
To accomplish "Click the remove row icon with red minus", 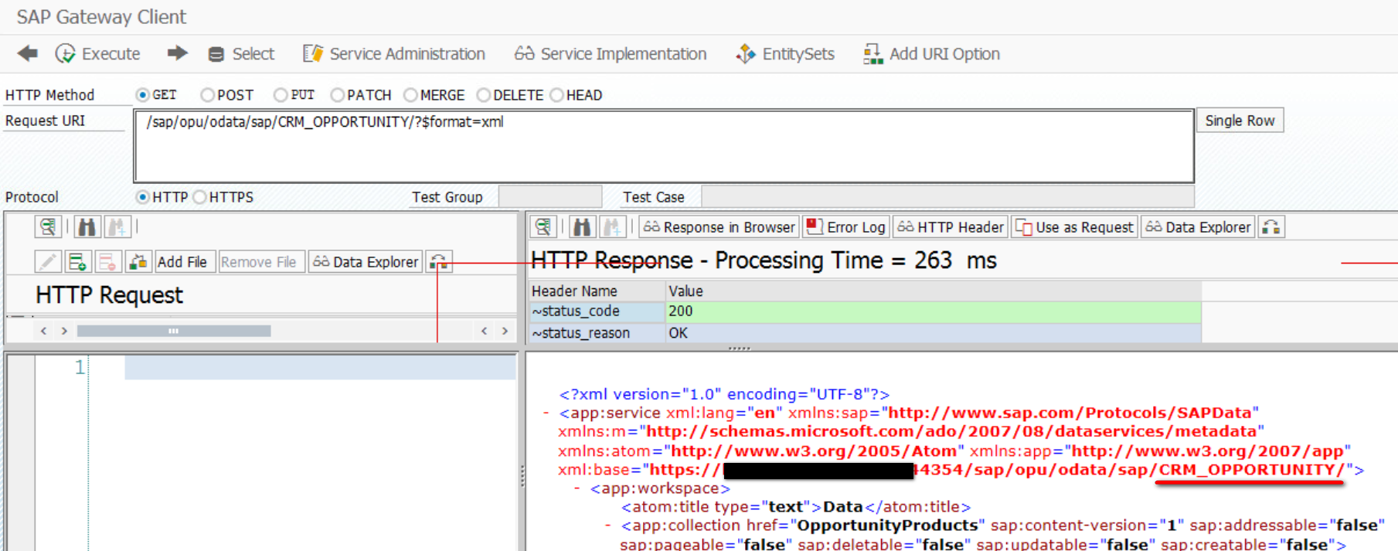I will click(107, 262).
